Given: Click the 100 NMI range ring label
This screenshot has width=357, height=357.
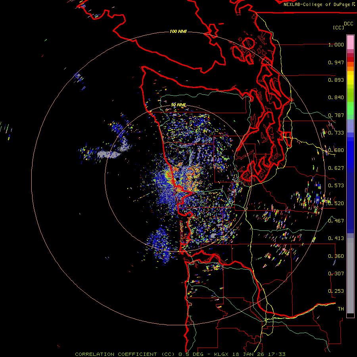Looking at the screenshot, I should 178,31.
